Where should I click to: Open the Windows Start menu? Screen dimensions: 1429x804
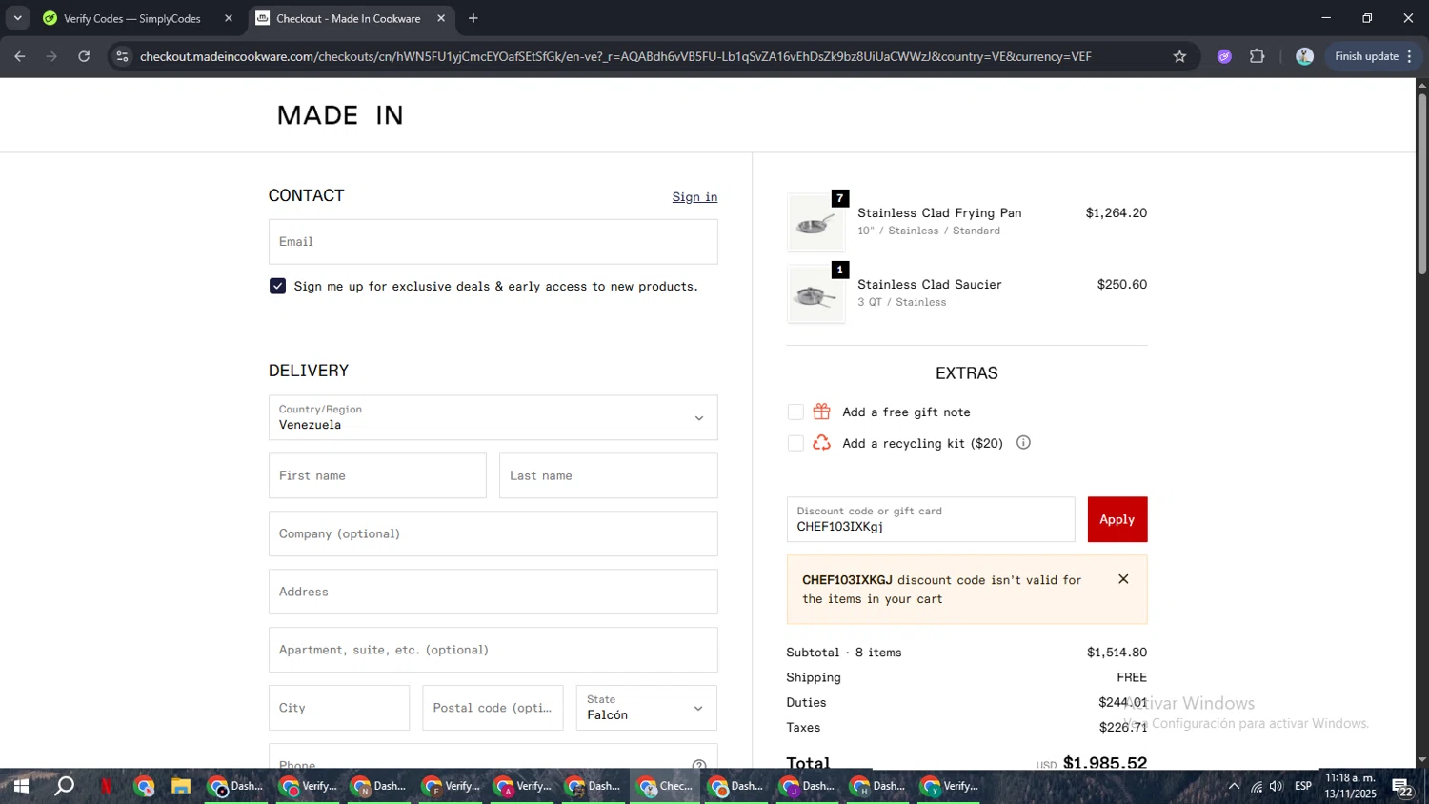[x=21, y=786]
